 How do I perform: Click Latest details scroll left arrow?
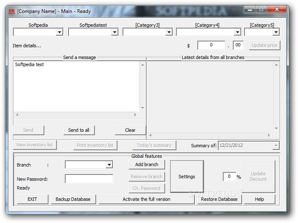tap(150, 135)
